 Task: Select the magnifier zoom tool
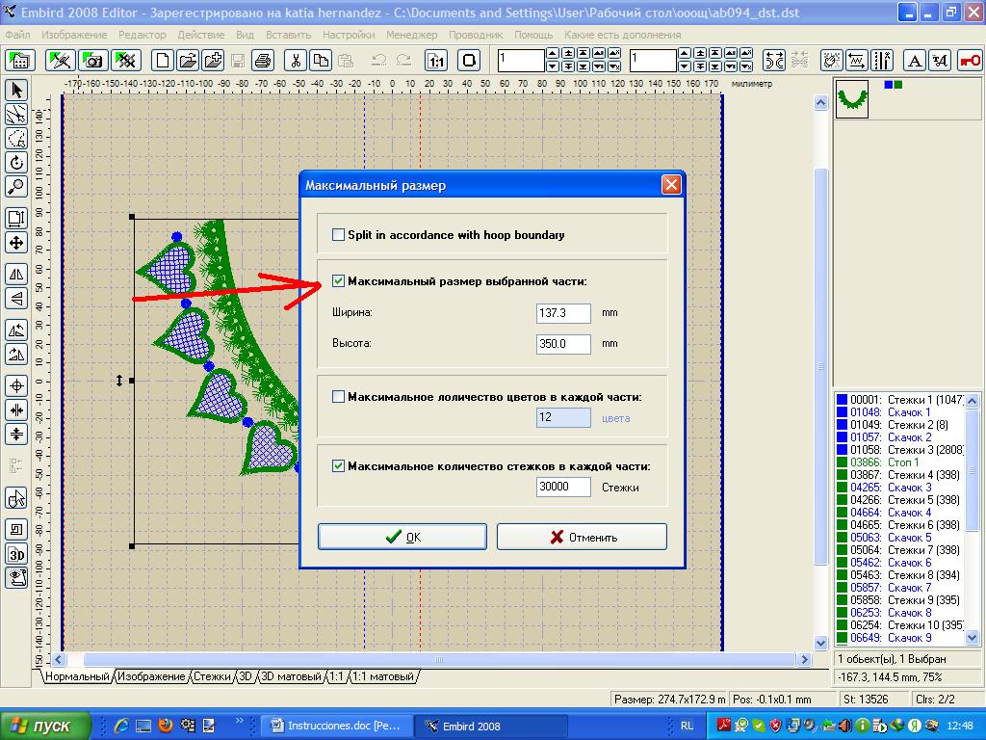pyautogui.click(x=16, y=187)
